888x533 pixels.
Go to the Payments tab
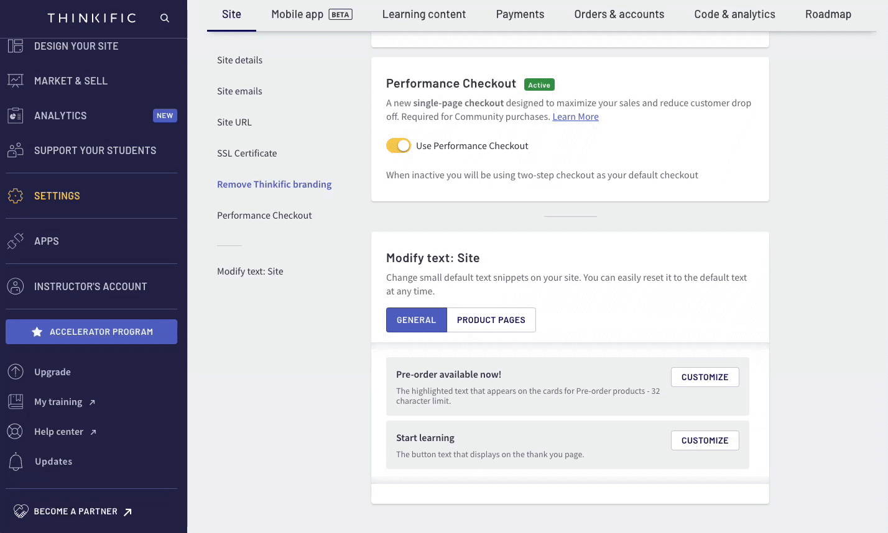(x=520, y=14)
